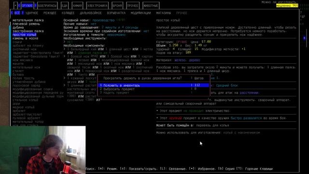Click the [b] Серия hint
This screenshot has height=174, width=309.
226,169
